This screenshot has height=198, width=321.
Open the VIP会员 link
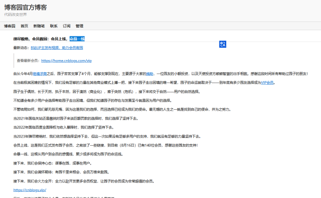[267, 83]
